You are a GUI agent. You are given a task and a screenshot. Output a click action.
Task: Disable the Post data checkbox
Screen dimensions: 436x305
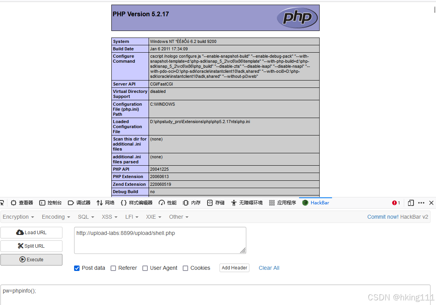77,268
